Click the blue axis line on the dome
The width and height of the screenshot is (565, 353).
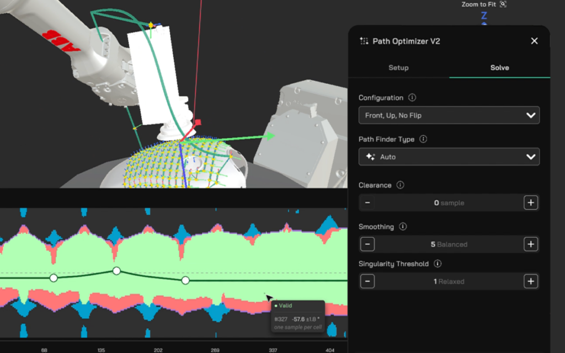tap(183, 165)
